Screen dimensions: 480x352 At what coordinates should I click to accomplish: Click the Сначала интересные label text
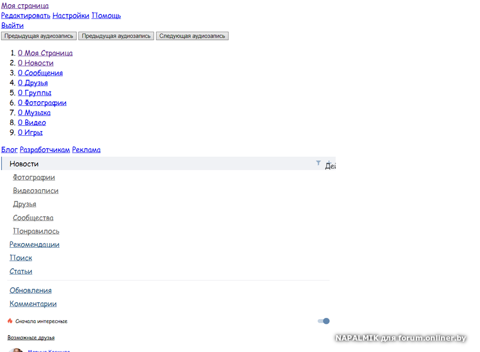point(41,321)
